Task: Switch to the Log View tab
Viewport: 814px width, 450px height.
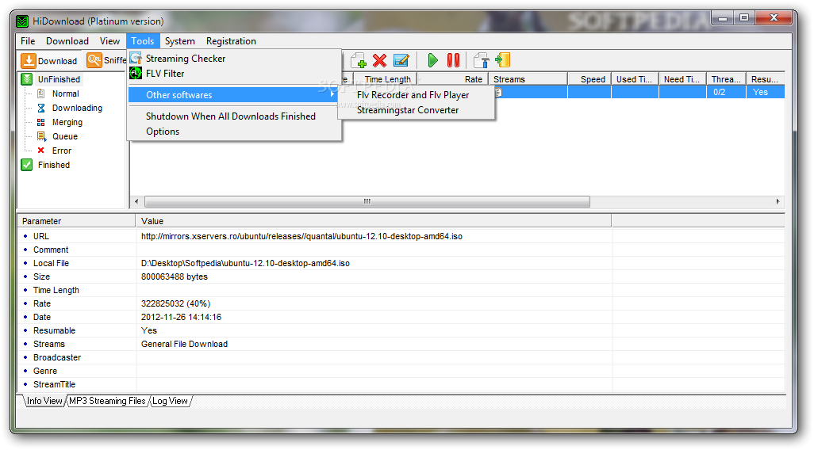Action: pos(171,401)
